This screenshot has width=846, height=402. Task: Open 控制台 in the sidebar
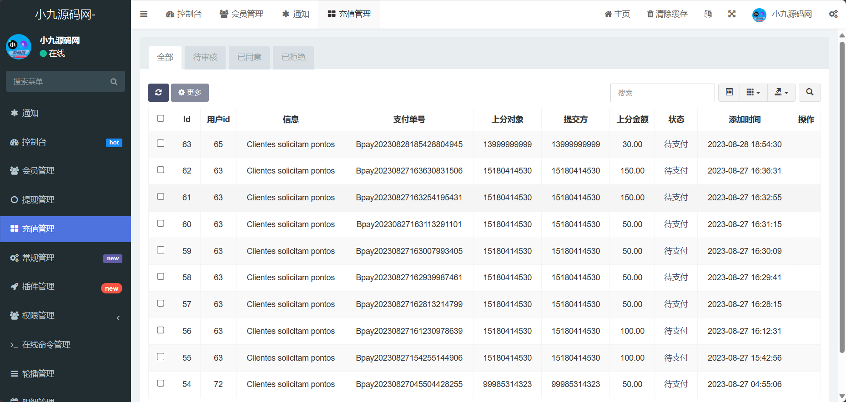point(65,142)
